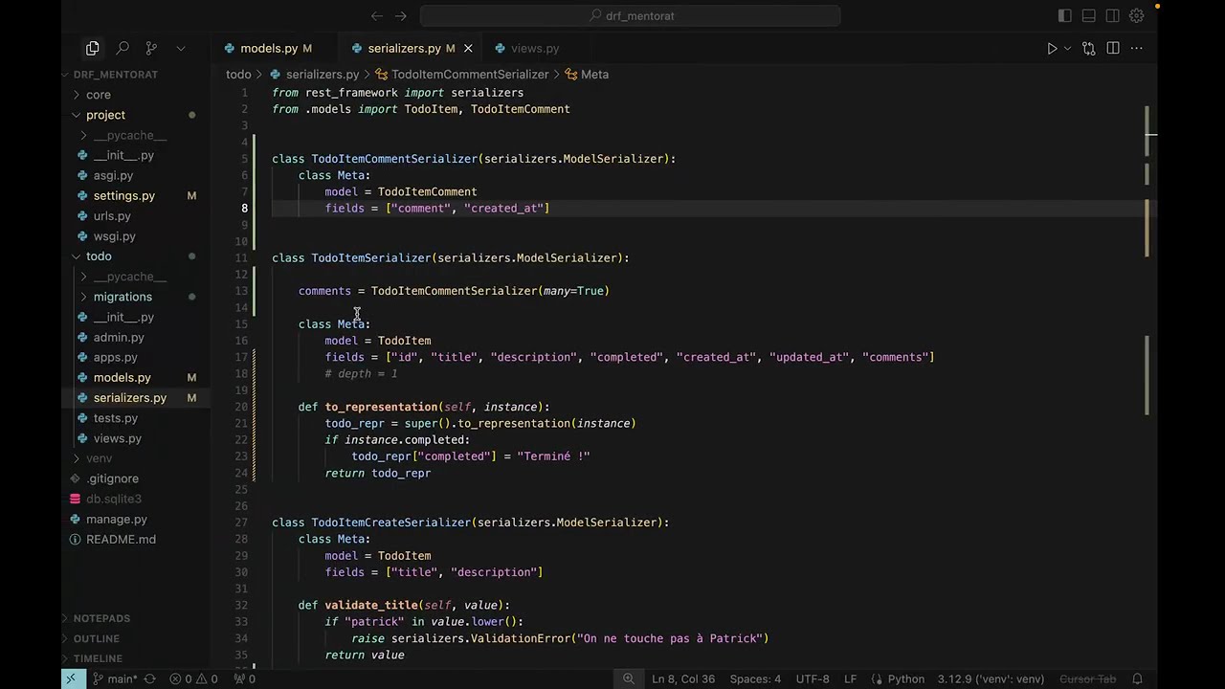
Task: Synchronize changes with the sync icon
Action: point(149,678)
